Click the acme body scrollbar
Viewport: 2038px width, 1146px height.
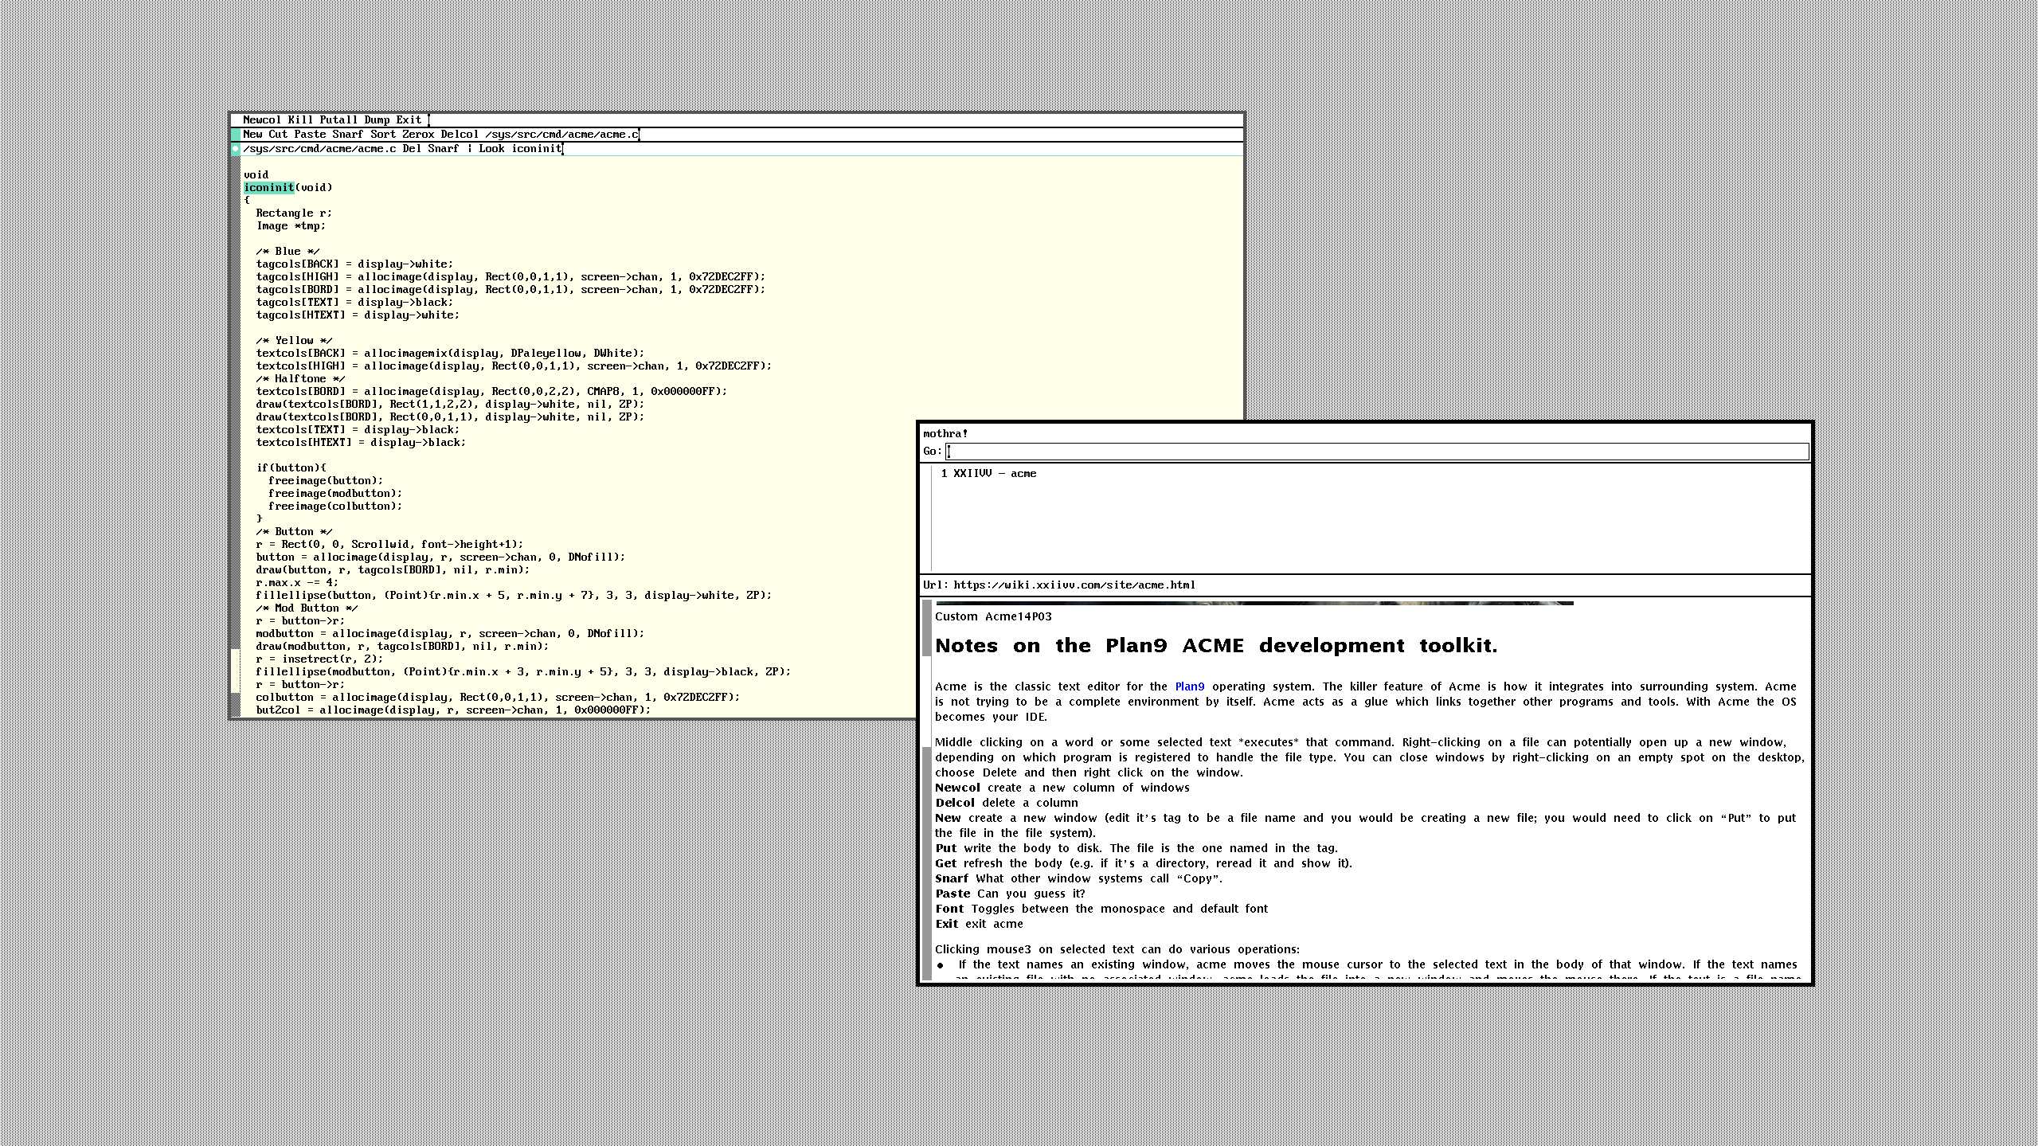coord(235,436)
